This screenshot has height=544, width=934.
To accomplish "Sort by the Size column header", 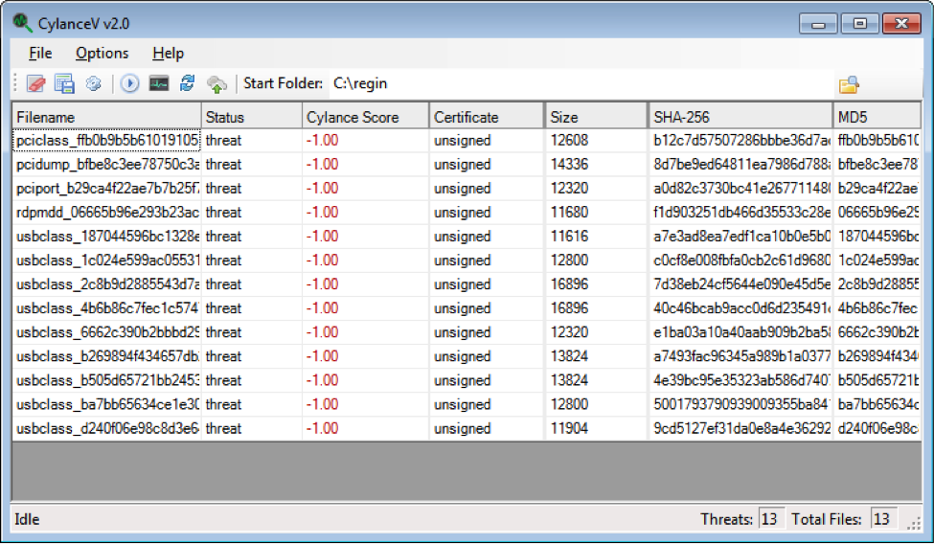I will 596,117.
